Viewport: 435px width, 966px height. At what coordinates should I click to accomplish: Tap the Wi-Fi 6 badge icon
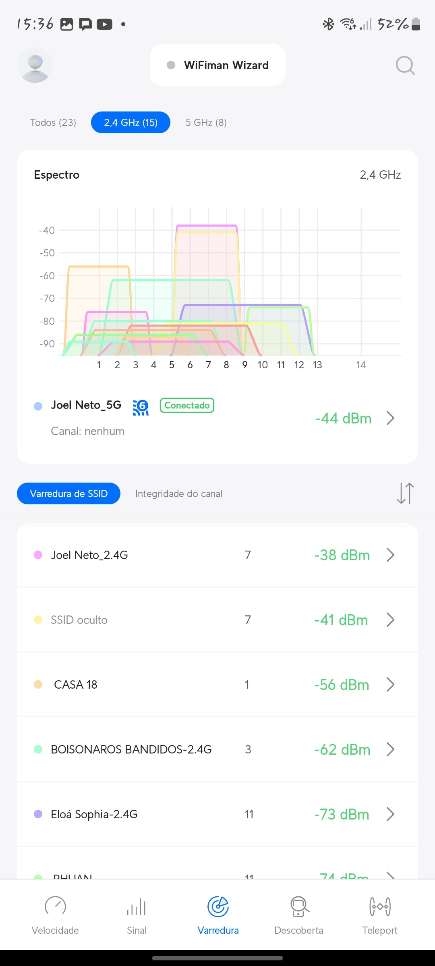coord(141,407)
